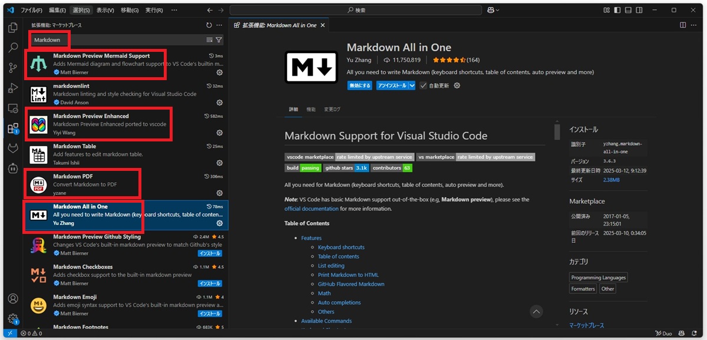
Task: Click the Markdown extension search field
Action: [118, 40]
